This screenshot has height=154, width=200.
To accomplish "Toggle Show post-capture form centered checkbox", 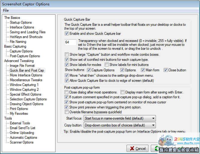I will pos(66,102).
